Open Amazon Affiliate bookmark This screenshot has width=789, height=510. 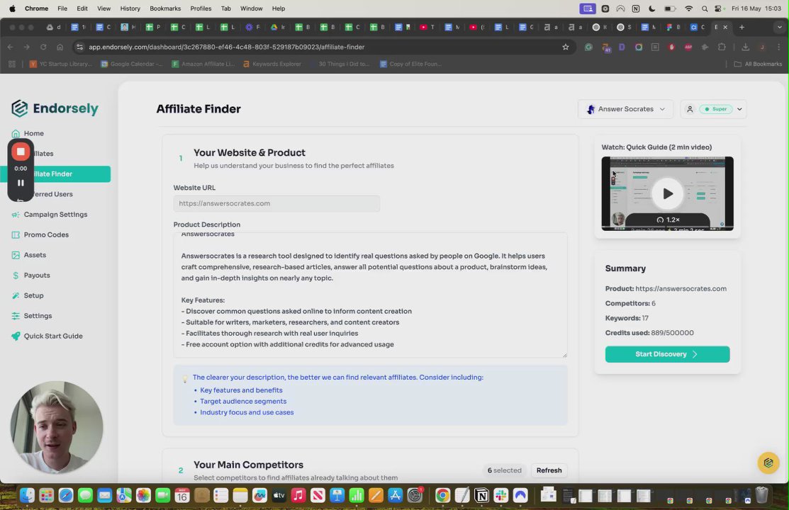pyautogui.click(x=203, y=64)
